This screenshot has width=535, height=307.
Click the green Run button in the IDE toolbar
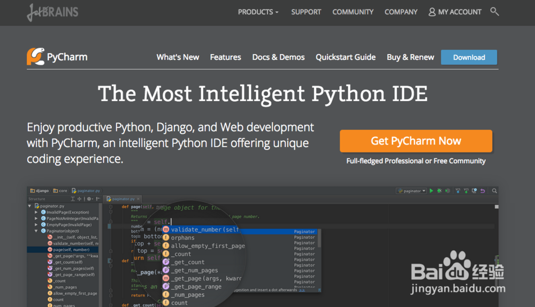(431, 191)
